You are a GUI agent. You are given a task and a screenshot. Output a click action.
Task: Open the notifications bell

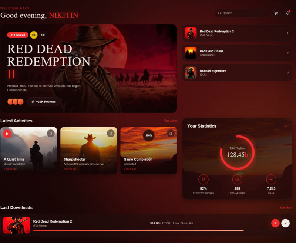click(288, 13)
